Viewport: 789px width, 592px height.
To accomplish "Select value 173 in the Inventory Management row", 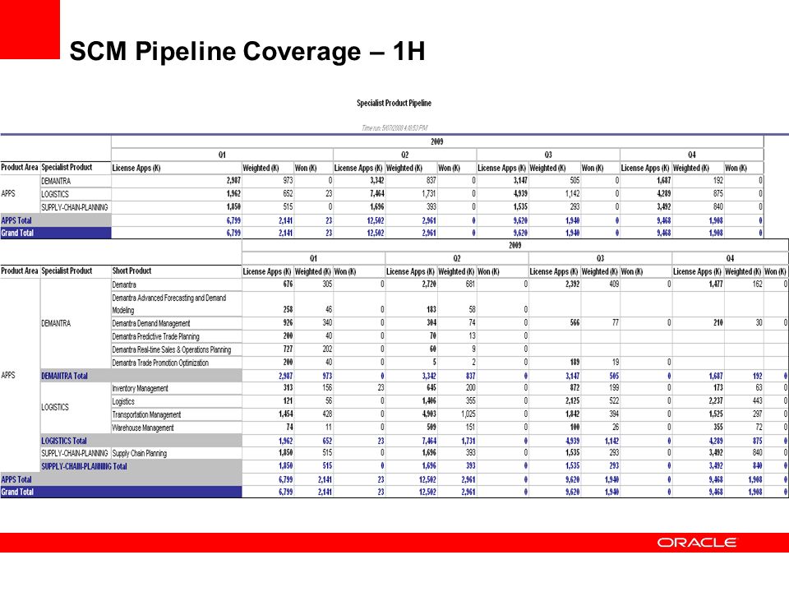I will click(x=718, y=387).
